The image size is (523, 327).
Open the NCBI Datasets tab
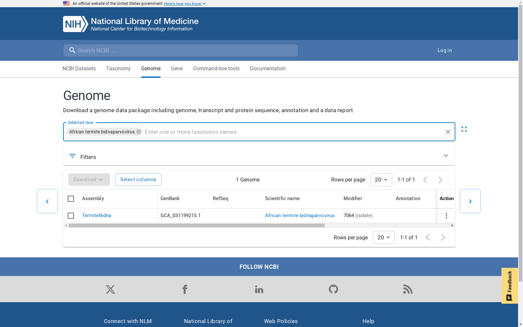[79, 69]
